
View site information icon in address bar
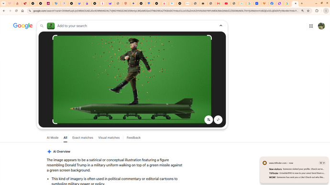click(30, 10)
